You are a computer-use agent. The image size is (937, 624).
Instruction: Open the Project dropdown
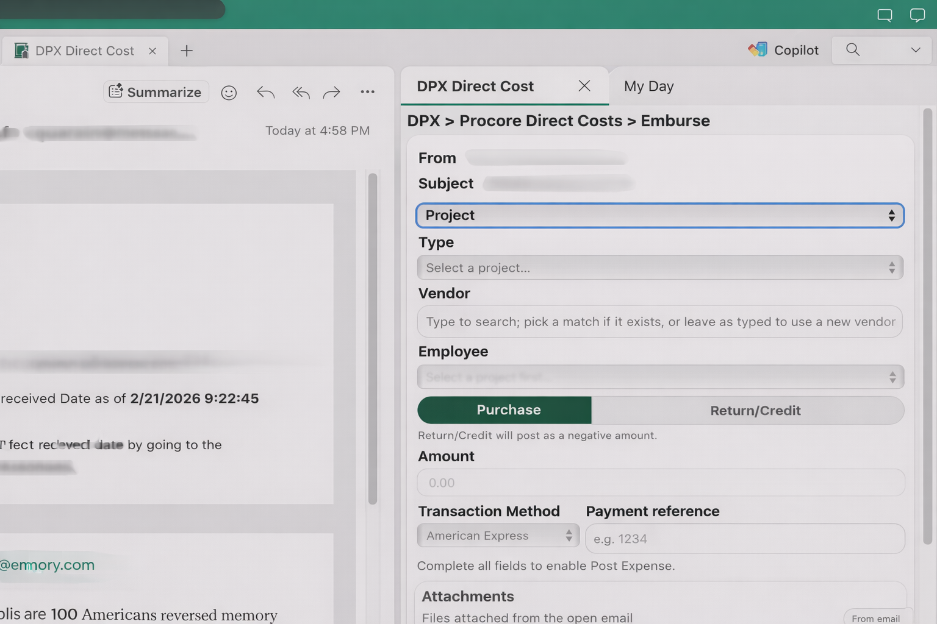tap(659, 215)
